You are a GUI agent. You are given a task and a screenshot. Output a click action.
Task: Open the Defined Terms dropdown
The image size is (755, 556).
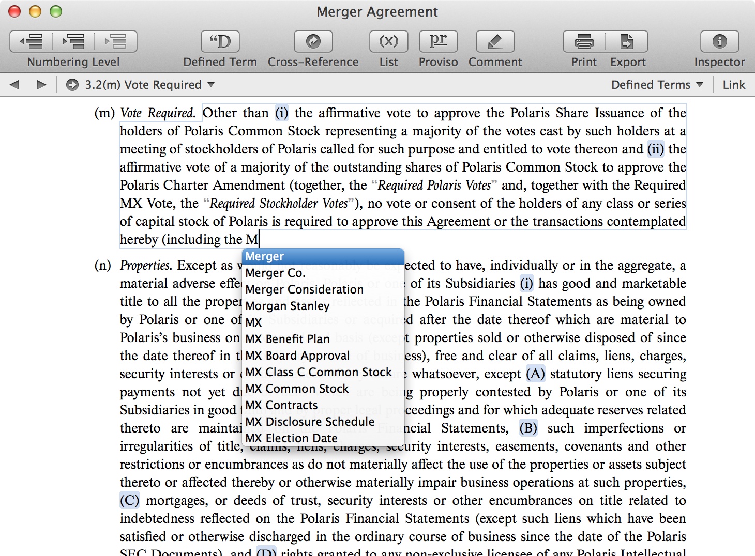(x=657, y=85)
